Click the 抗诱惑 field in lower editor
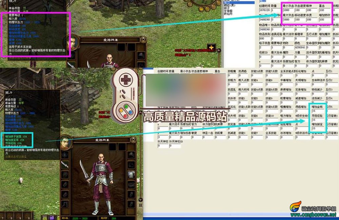This screenshot has width=339, height=220. [243, 75]
